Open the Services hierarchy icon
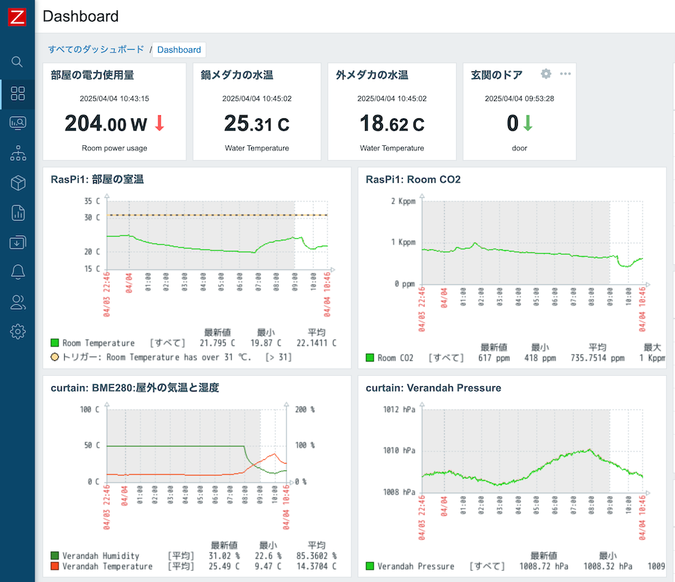 (18, 153)
